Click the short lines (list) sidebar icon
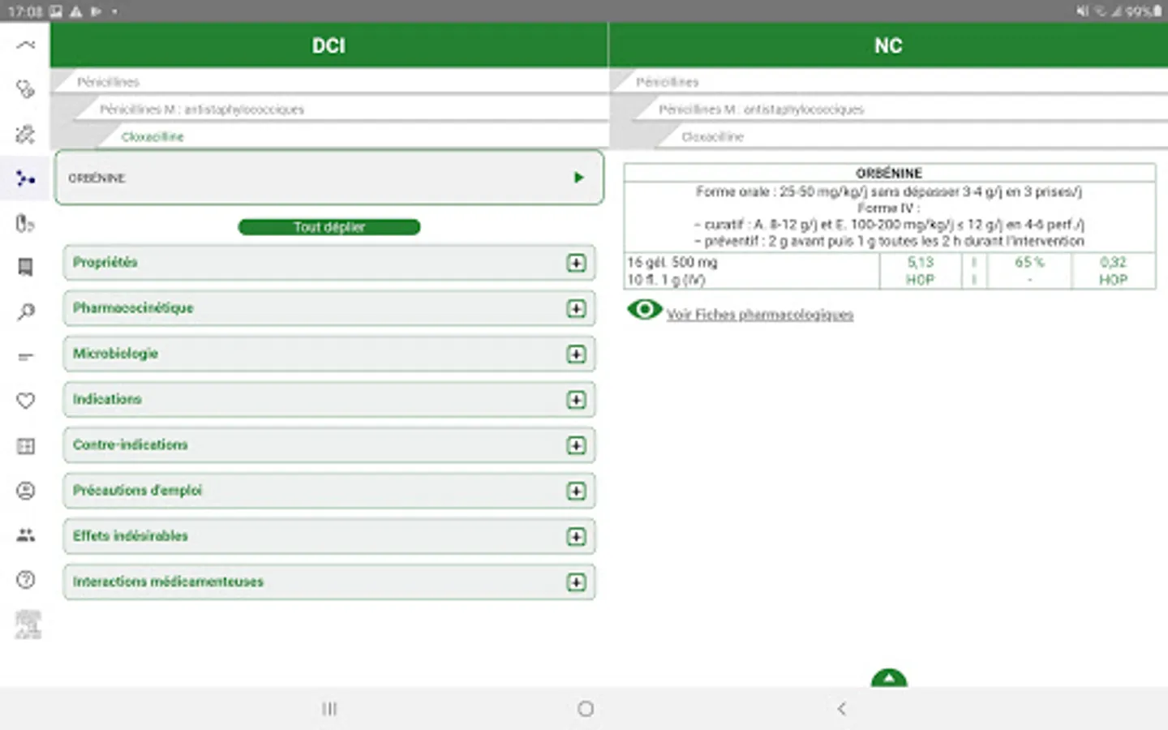This screenshot has height=730, width=1168. [25, 356]
